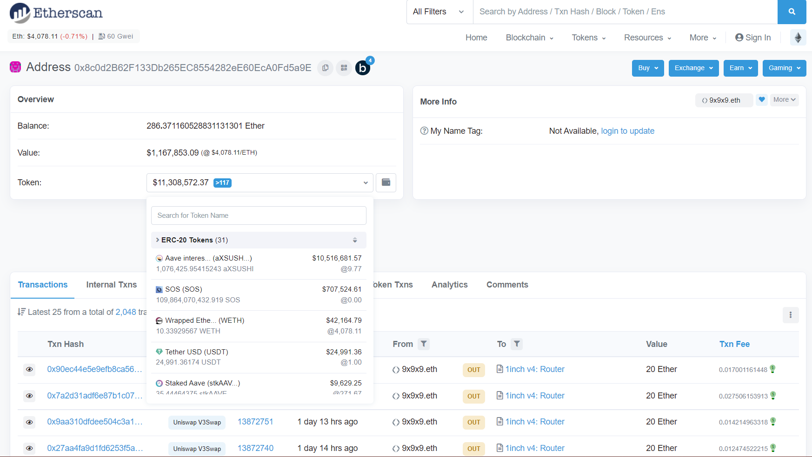812x457 pixels.
Task: Click the green bulb beside fee 0.012474522215
Action: click(x=773, y=448)
